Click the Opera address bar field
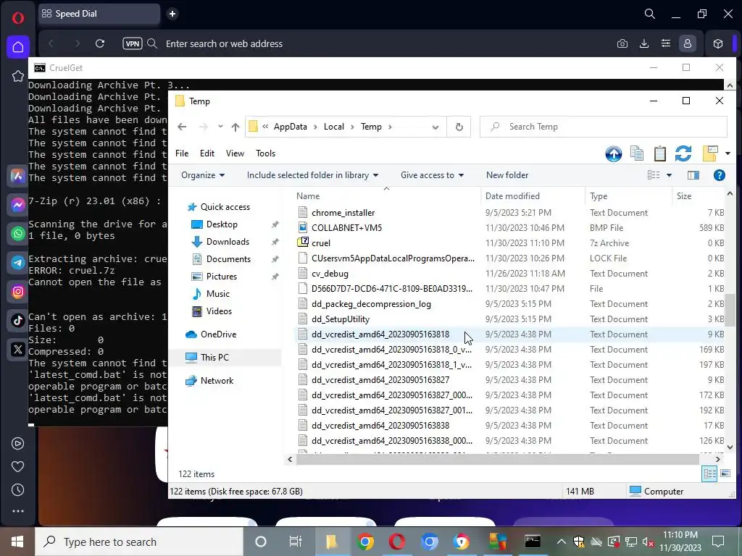This screenshot has width=742, height=556. click(x=369, y=43)
